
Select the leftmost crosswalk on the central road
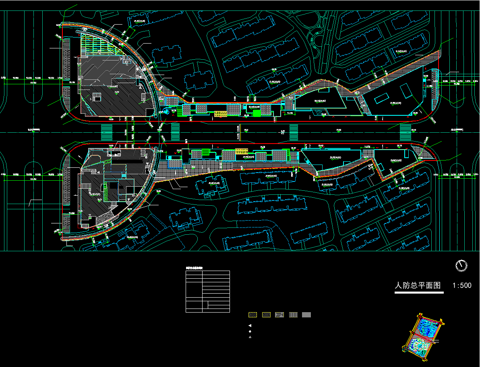pos(106,132)
